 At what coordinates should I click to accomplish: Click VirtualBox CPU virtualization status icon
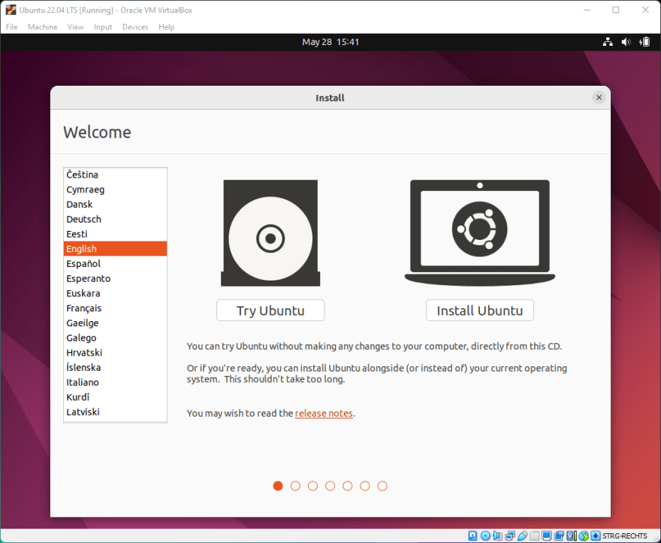[571, 535]
